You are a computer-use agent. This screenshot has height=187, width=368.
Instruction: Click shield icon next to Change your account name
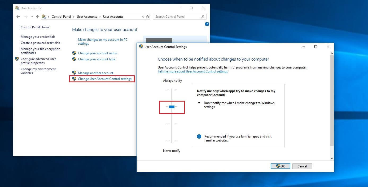click(74, 53)
